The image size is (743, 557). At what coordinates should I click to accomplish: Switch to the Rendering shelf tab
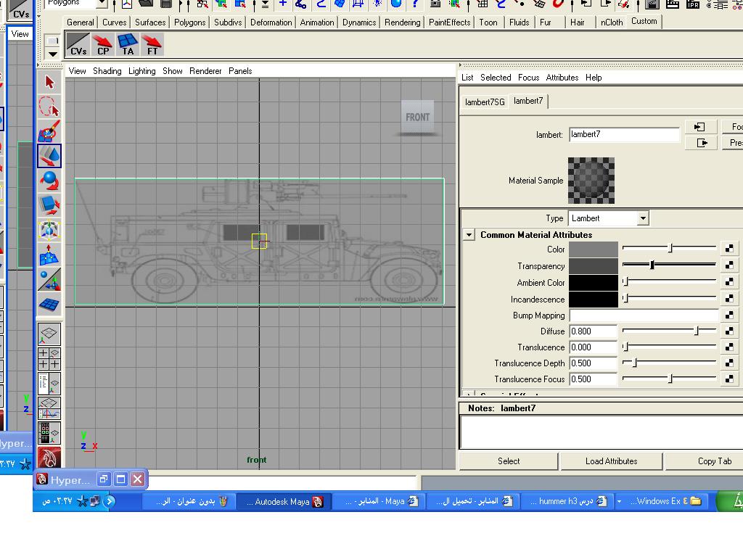tap(402, 22)
